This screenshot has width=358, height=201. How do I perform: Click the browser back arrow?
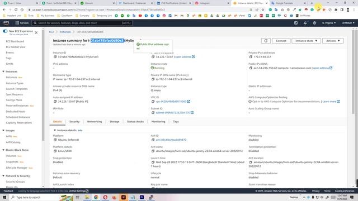click(x=4, y=10)
